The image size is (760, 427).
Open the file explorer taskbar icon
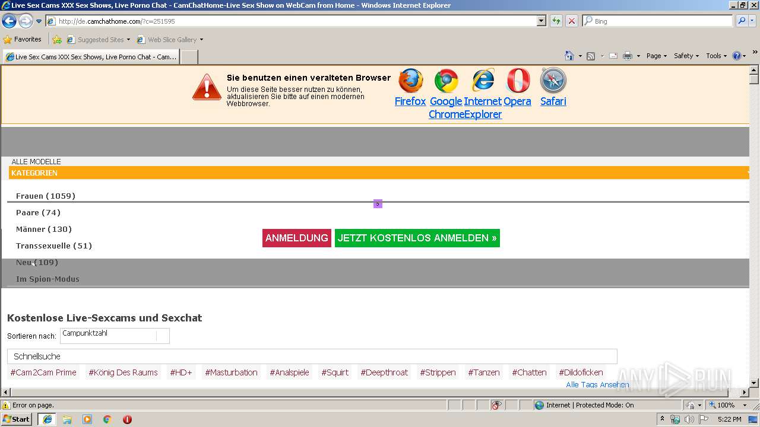67,419
